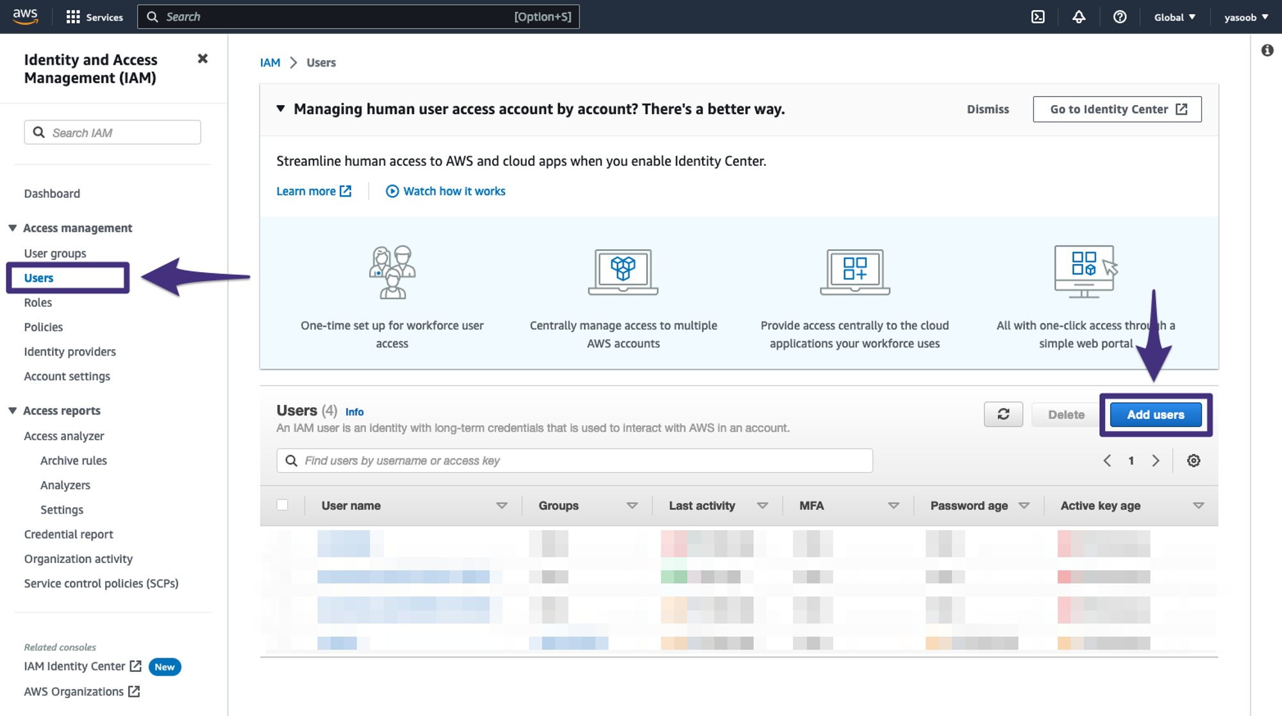Image resolution: width=1282 pixels, height=716 pixels.
Task: Launch CloudShell from the top bar
Action: 1038,17
